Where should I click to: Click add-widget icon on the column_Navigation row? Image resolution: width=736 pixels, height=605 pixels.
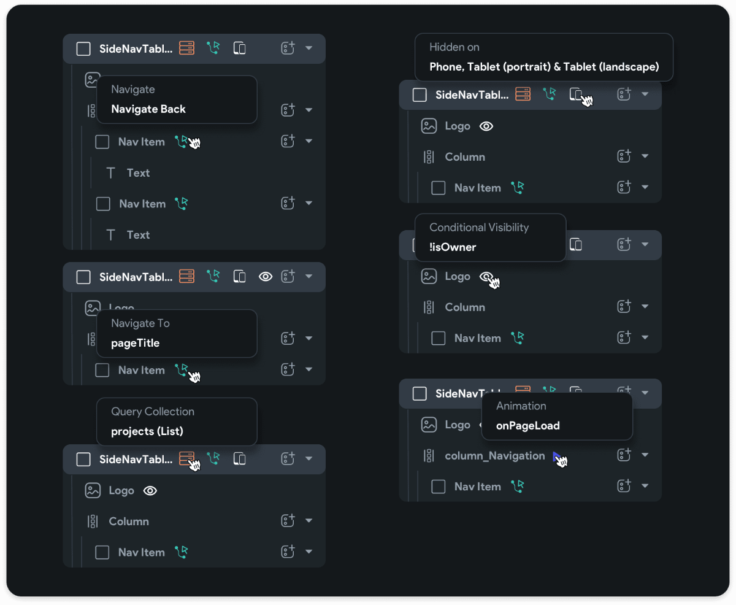(624, 455)
